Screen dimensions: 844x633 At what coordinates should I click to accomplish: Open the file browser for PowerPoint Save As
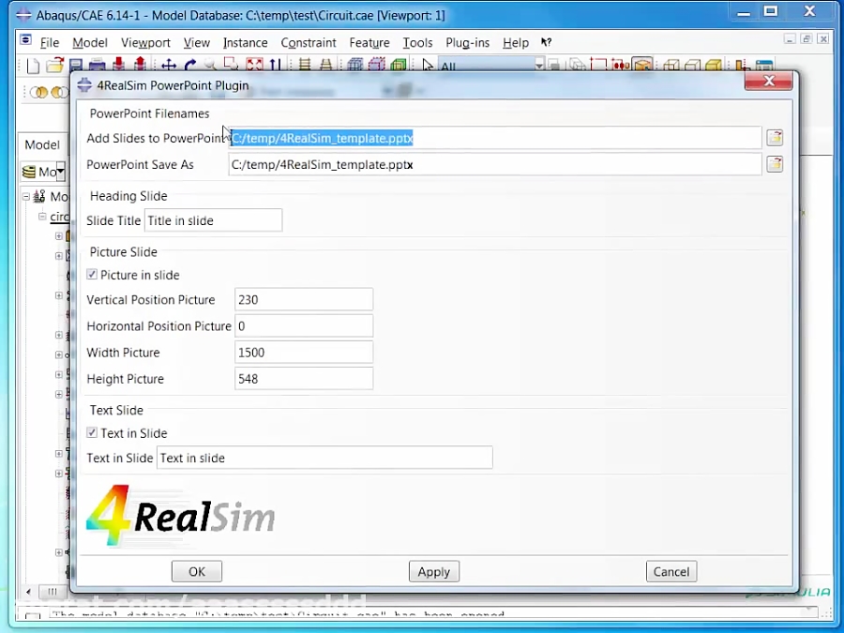coord(775,164)
